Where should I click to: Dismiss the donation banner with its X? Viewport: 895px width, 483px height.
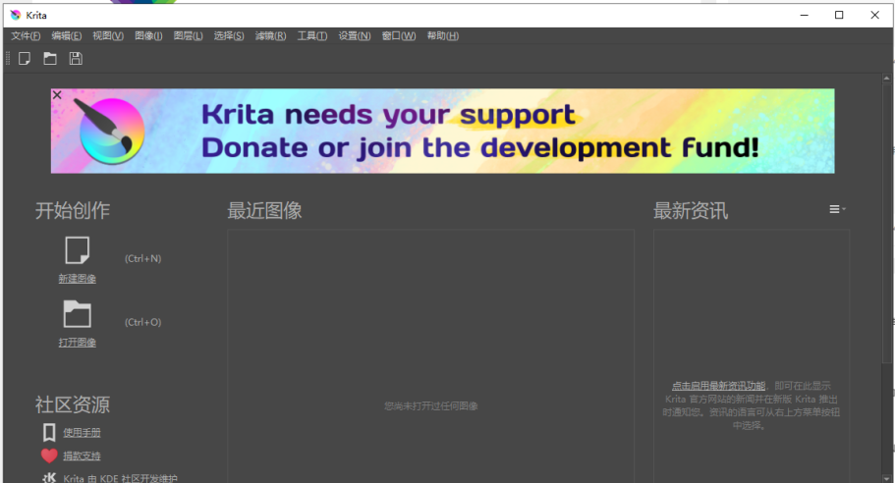point(57,95)
